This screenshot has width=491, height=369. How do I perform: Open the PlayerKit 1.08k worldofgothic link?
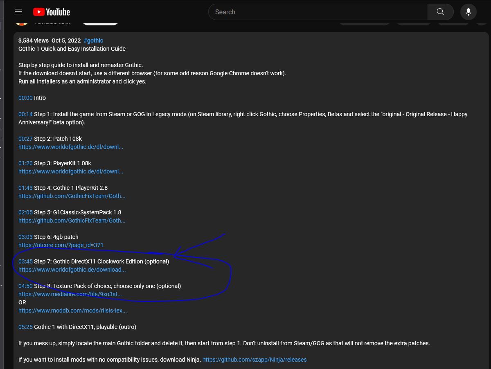click(x=71, y=171)
